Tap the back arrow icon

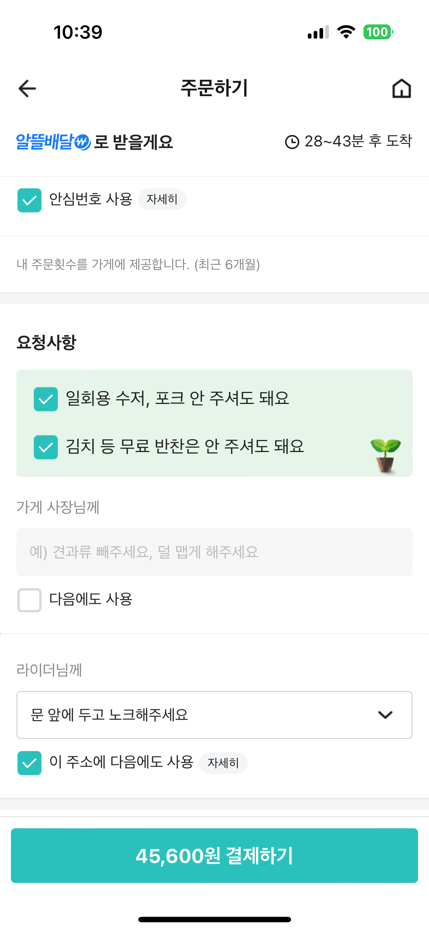pyautogui.click(x=27, y=89)
